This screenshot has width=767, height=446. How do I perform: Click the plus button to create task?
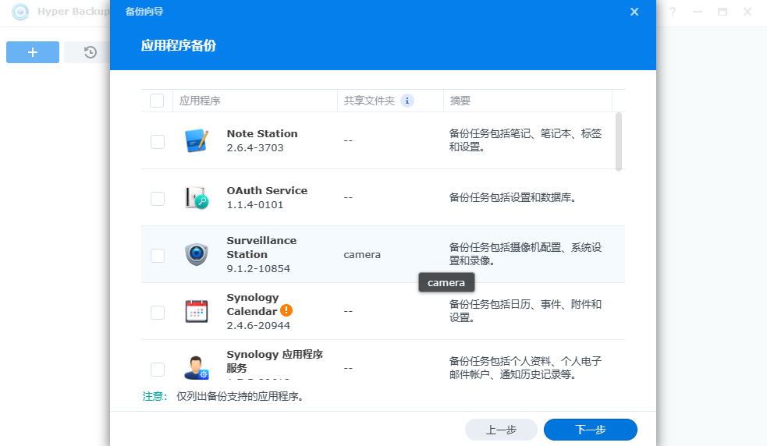pos(33,52)
